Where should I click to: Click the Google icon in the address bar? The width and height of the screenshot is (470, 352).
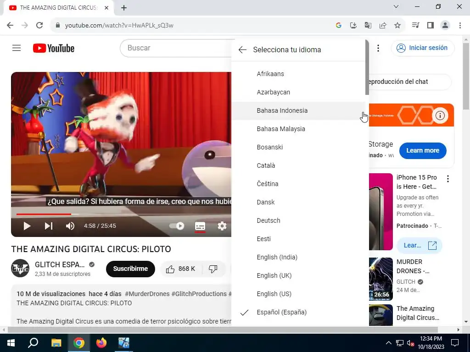(x=339, y=26)
